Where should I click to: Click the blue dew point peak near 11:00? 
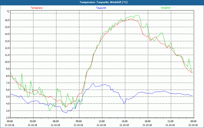pyautogui.click(x=93, y=83)
